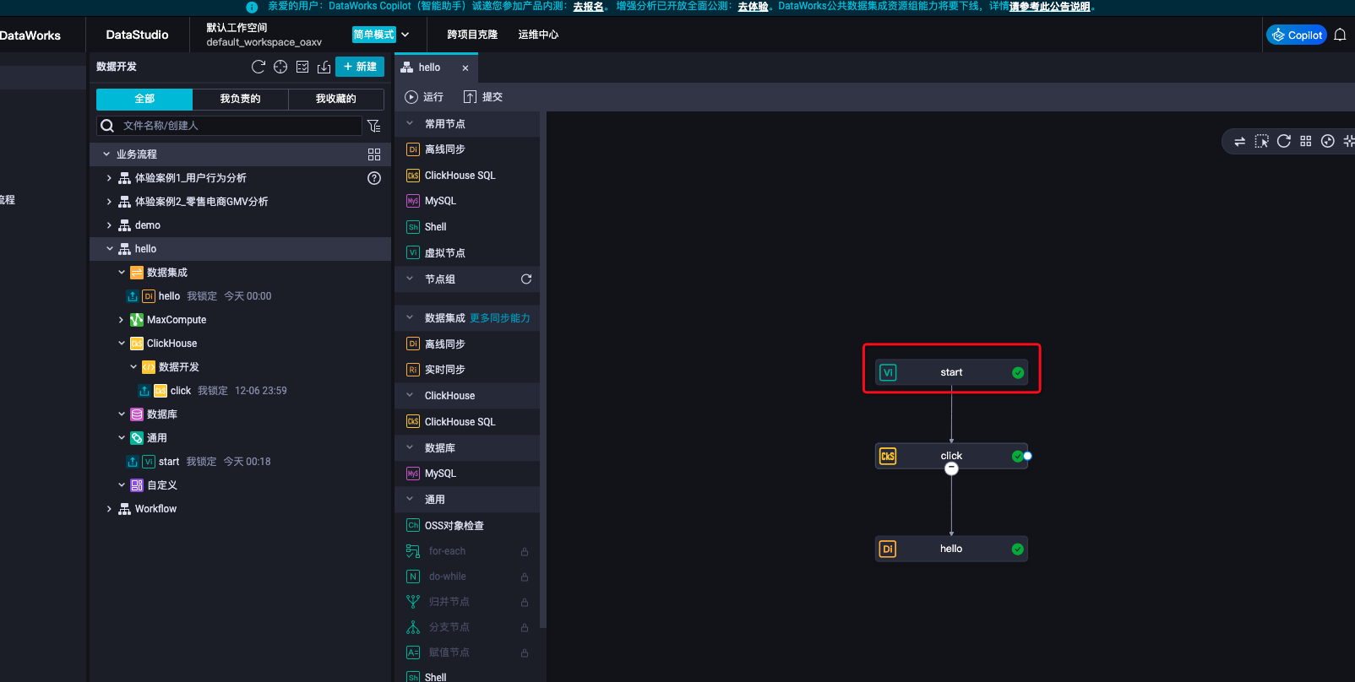The height and width of the screenshot is (682, 1355).
Task: Click the import/export icon beside the New button
Action: (324, 67)
